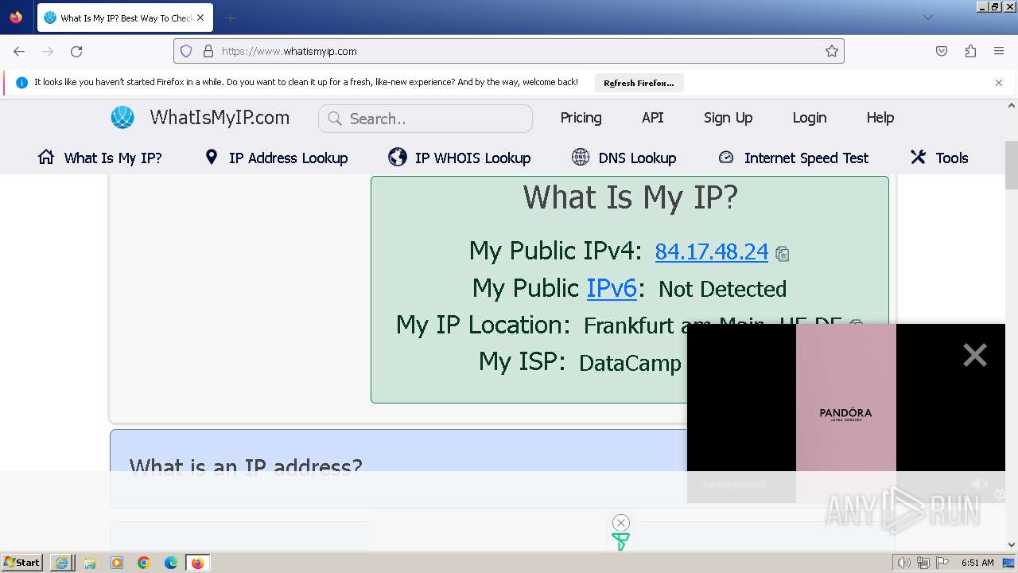Open the Firefox extensions icon
This screenshot has width=1018, height=573.
coord(970,51)
